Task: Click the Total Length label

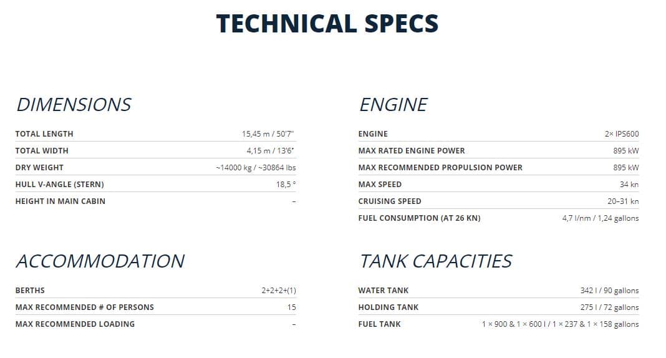Action: click(44, 134)
